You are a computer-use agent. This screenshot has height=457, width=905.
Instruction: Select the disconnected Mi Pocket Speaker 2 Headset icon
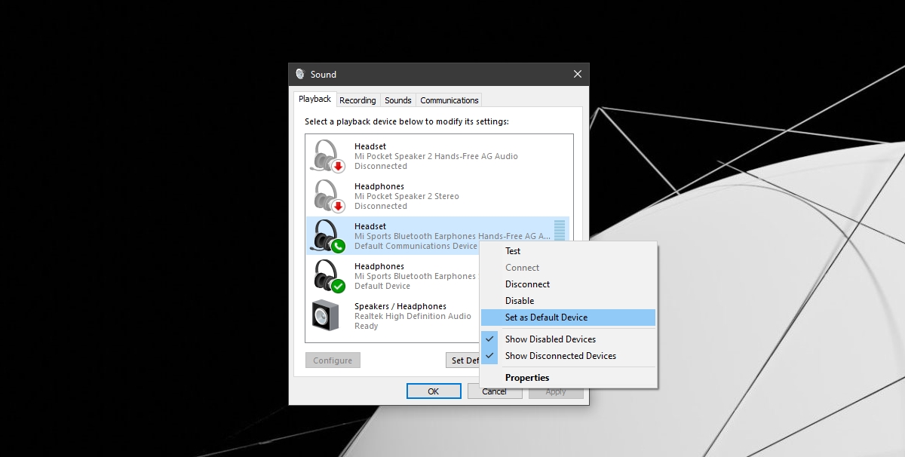point(328,156)
